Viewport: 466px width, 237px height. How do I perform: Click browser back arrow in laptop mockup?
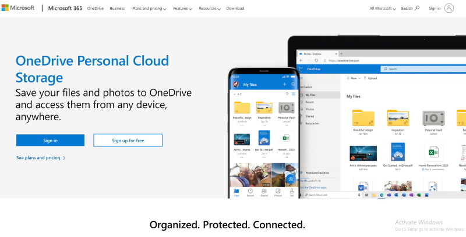(x=301, y=60)
